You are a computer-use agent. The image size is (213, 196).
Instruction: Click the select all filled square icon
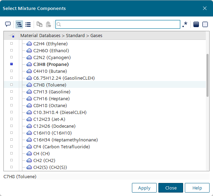pos(196,24)
